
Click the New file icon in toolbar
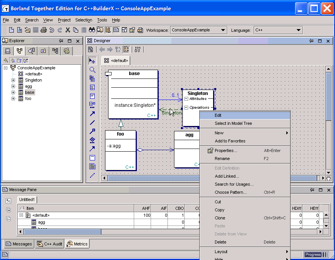pyautogui.click(x=11, y=30)
